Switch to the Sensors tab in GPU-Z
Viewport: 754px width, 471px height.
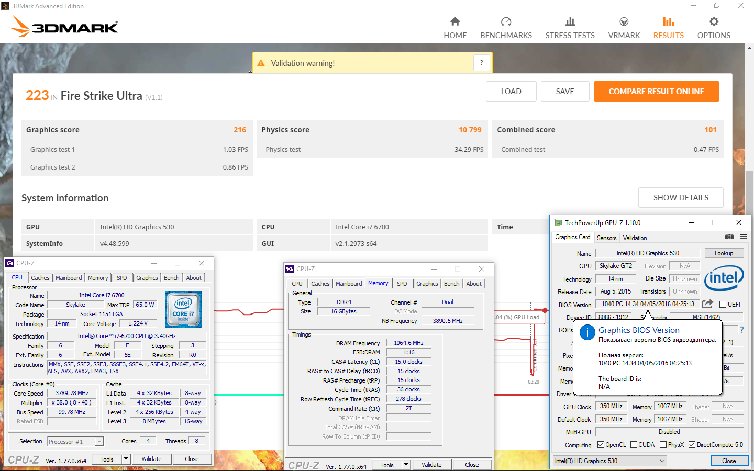(x=606, y=238)
